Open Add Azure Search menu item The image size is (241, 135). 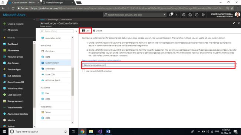(56, 80)
